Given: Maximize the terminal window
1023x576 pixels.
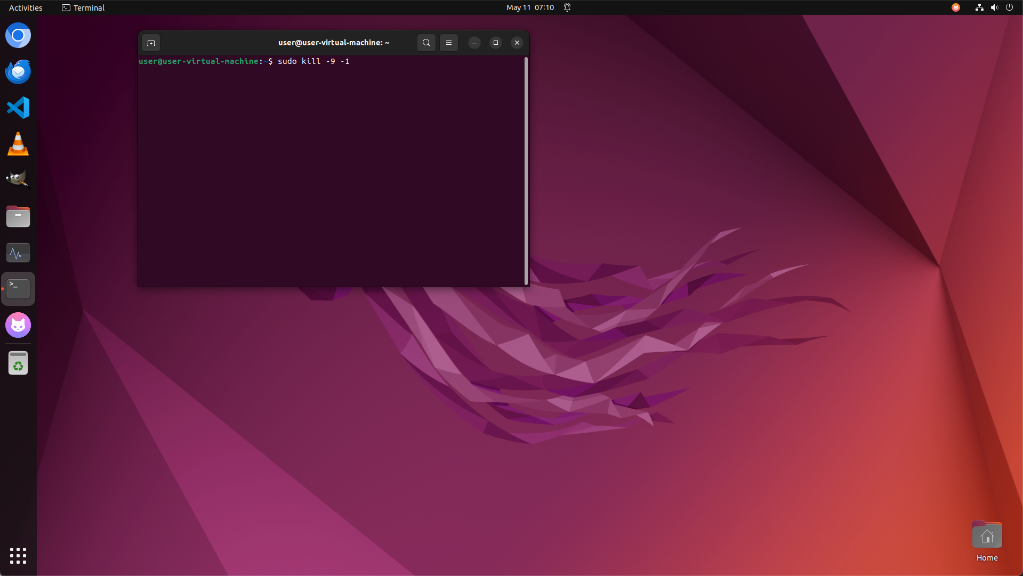Looking at the screenshot, I should click(495, 43).
